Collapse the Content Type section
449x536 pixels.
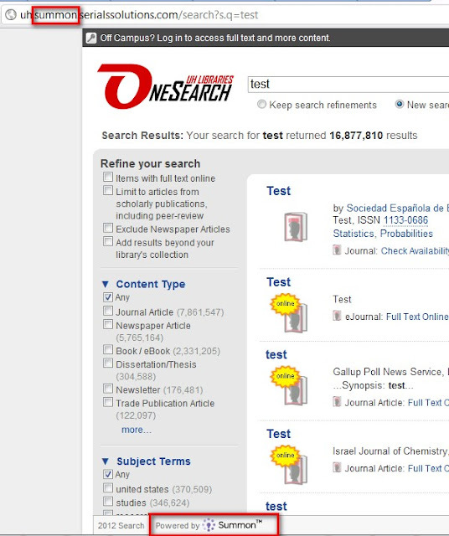click(x=106, y=285)
